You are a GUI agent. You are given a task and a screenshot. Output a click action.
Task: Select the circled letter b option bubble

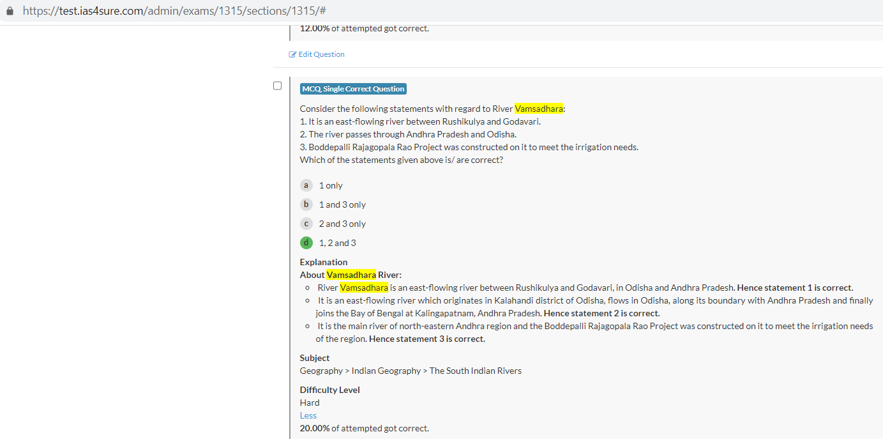[x=306, y=204]
